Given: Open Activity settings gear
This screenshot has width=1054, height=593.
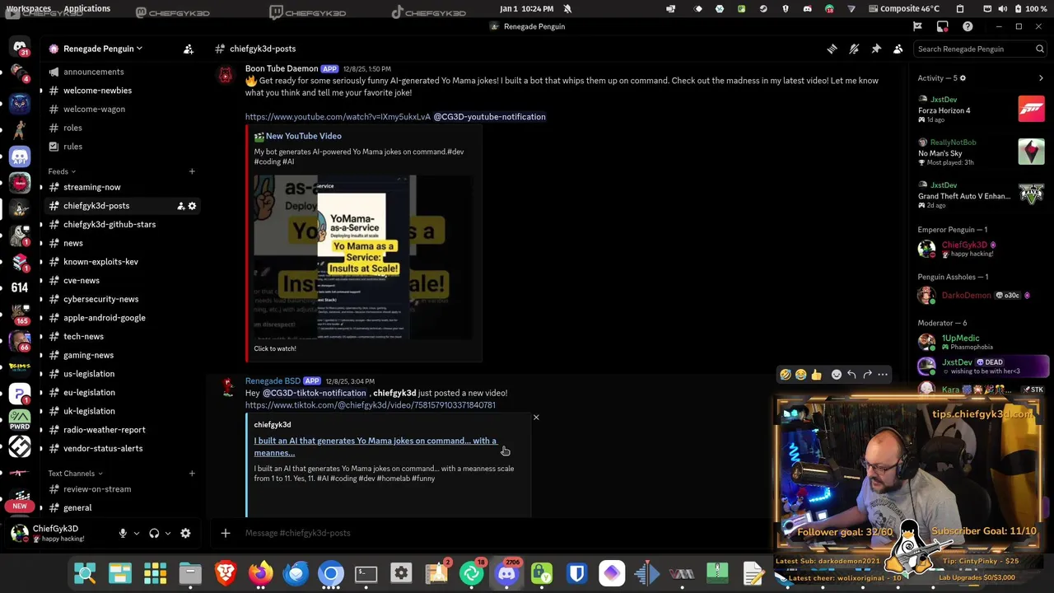Looking at the screenshot, I should (963, 78).
